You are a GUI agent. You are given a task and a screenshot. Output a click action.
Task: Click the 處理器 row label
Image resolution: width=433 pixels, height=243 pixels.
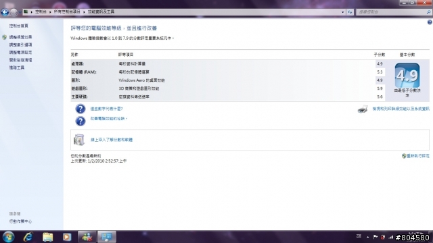[78, 63]
